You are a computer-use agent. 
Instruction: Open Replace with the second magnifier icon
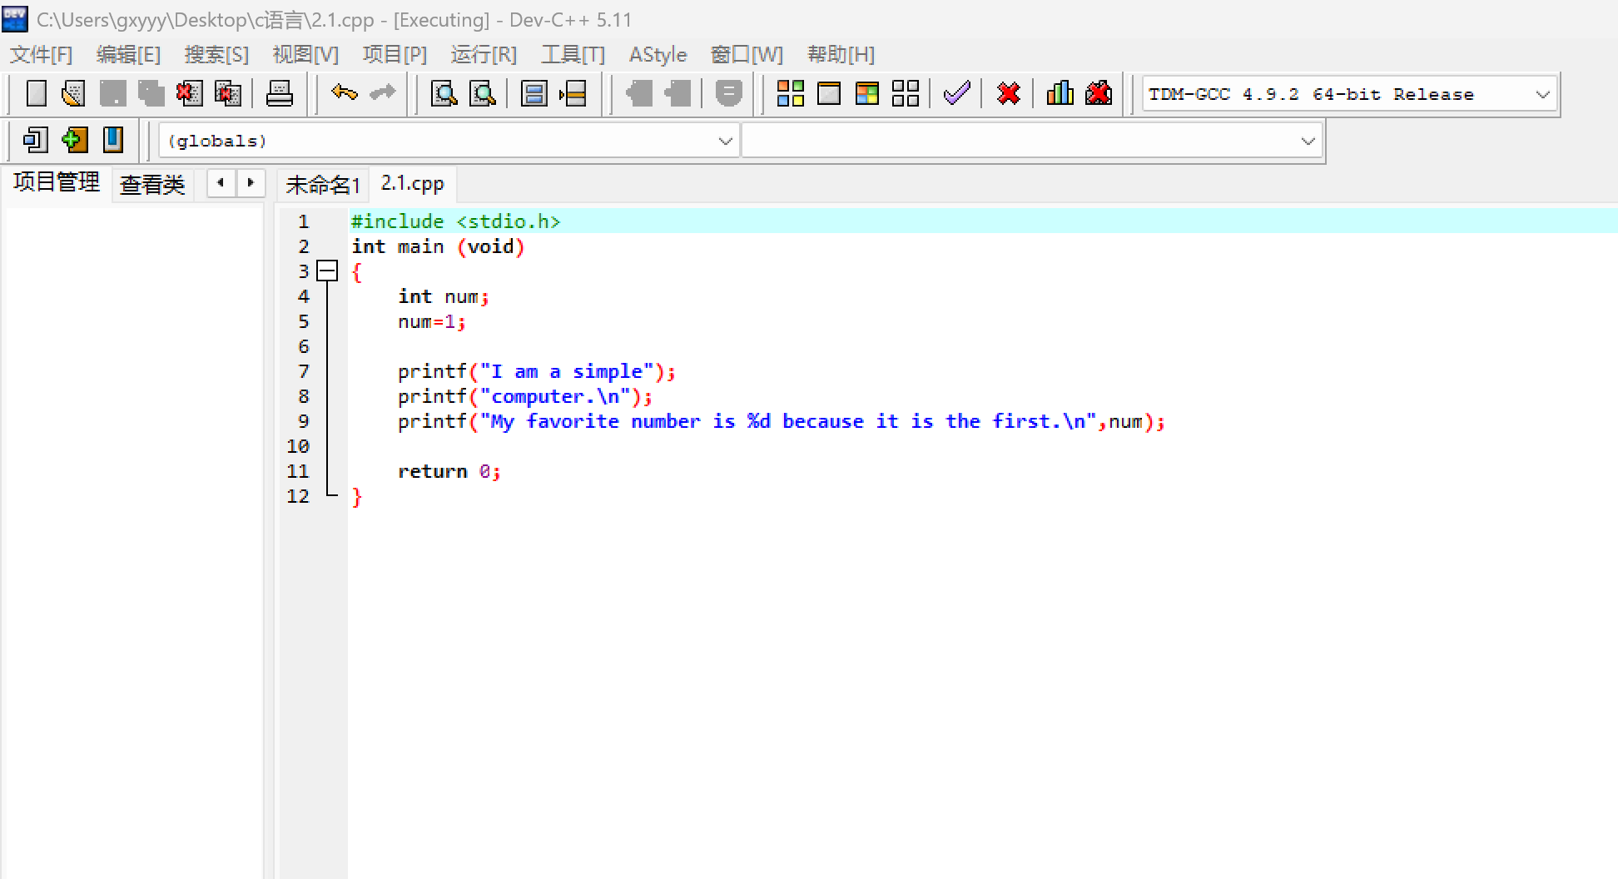point(483,93)
